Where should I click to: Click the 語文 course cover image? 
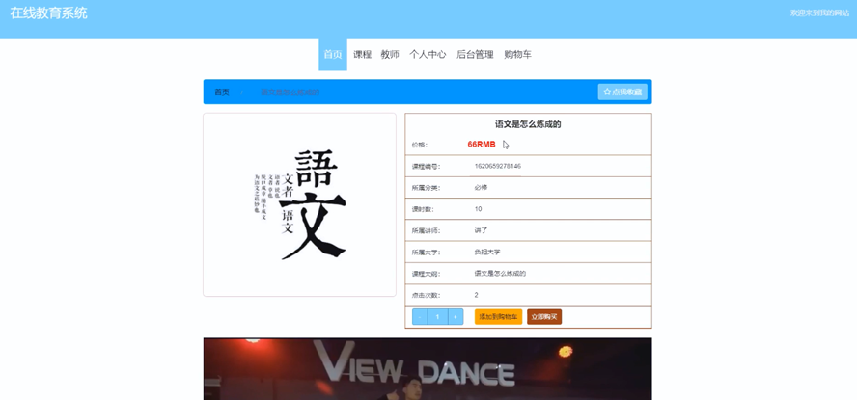[299, 204]
